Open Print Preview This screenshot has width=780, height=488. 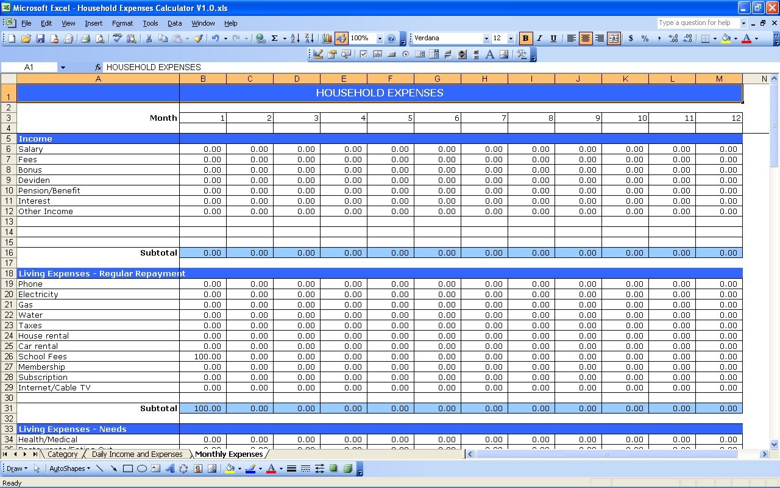(x=100, y=38)
